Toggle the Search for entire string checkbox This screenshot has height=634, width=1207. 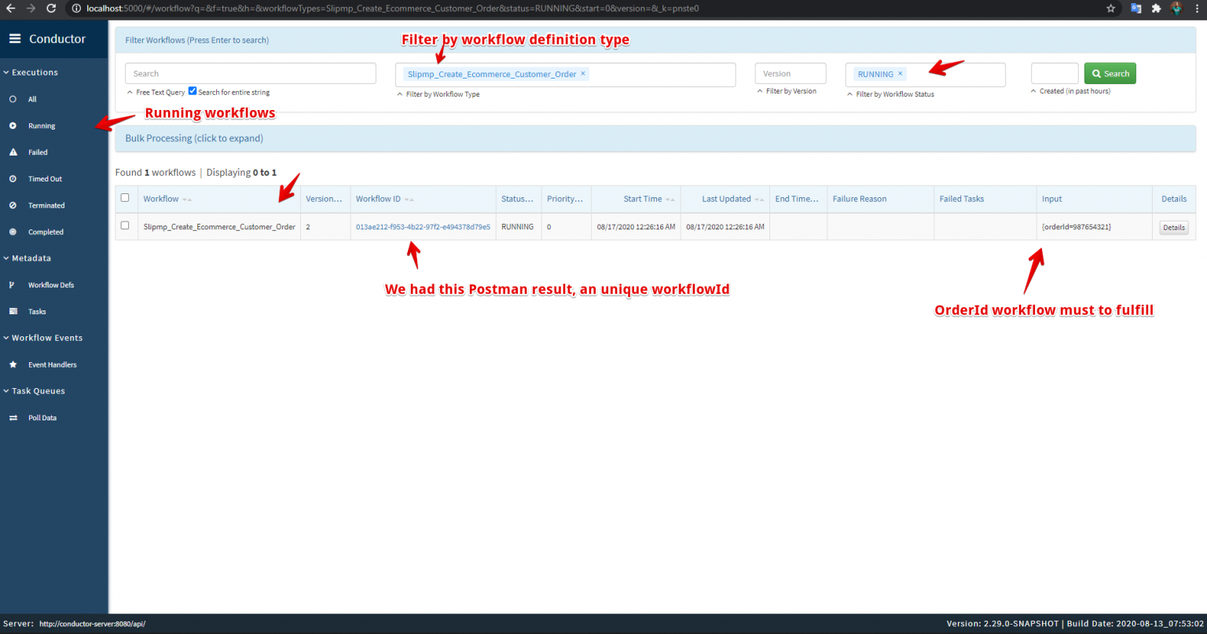point(193,91)
